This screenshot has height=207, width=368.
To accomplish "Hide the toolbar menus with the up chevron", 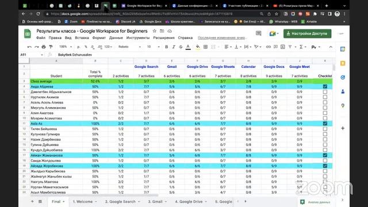I will (331, 47).
